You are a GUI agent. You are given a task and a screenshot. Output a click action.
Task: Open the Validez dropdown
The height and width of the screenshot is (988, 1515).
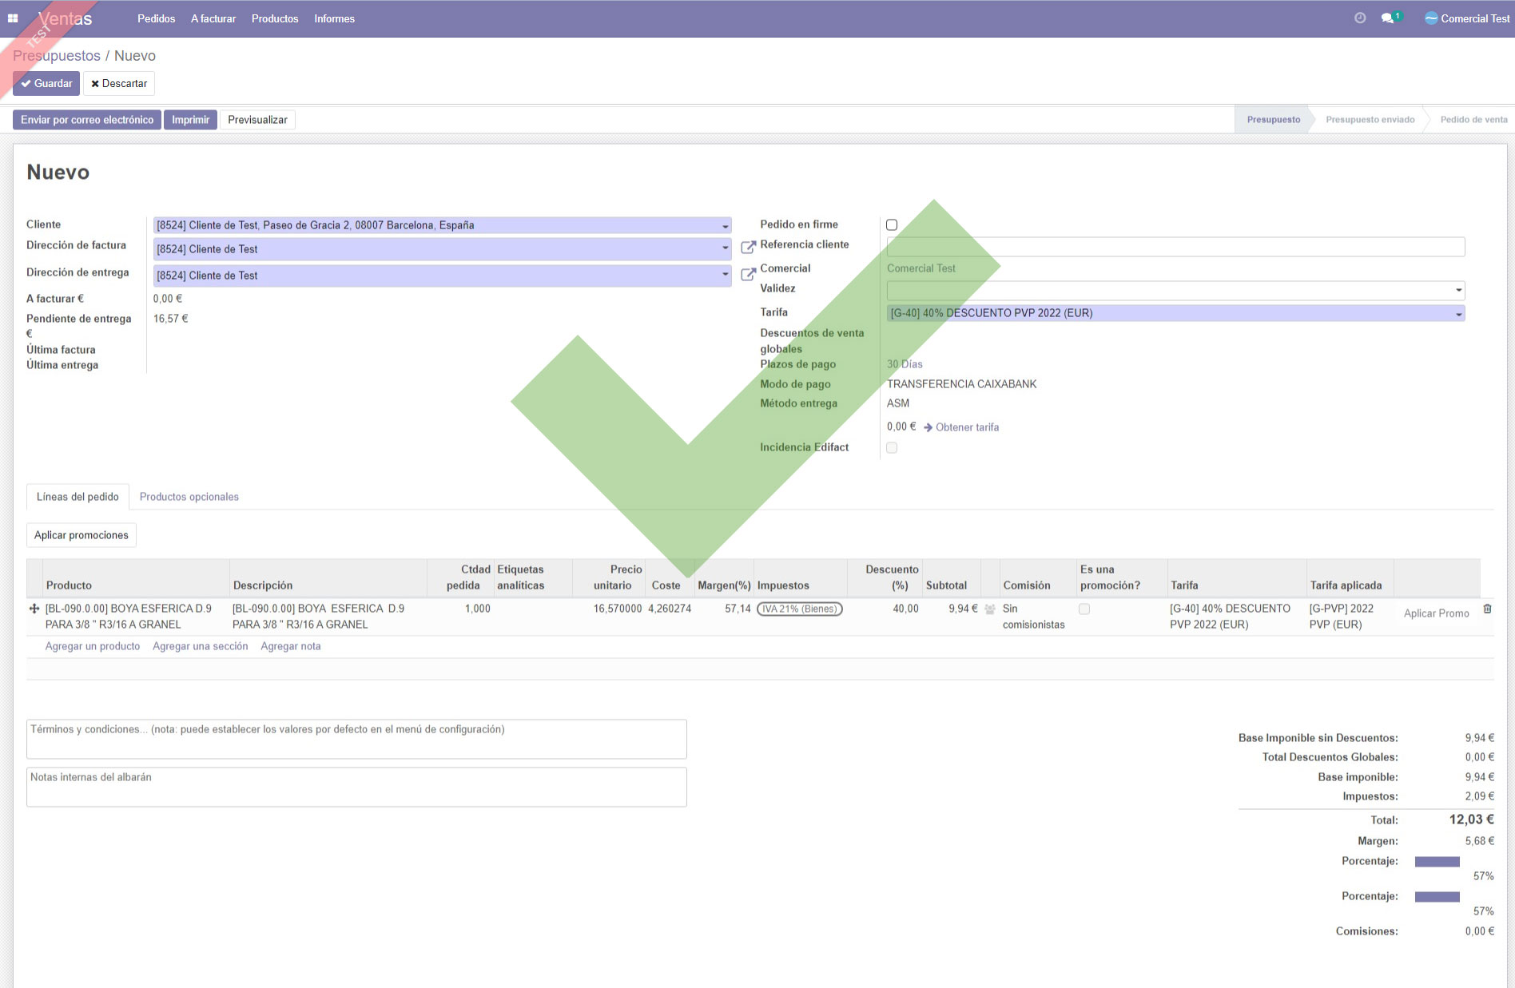coord(1458,291)
